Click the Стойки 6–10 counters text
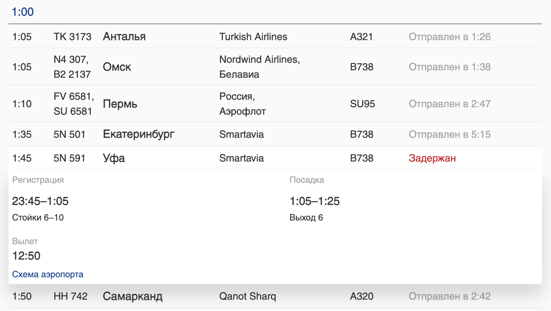 point(38,217)
